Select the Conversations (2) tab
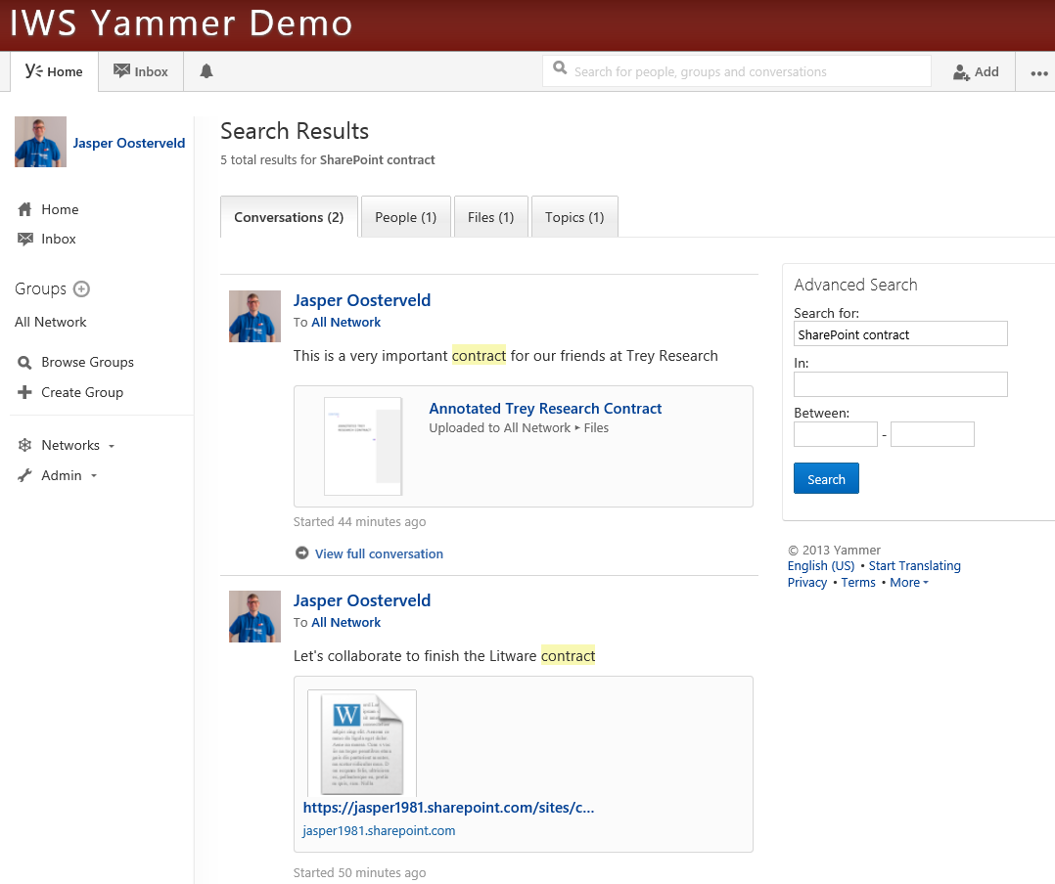Screen dimensions: 1055x884 pyautogui.click(x=289, y=217)
